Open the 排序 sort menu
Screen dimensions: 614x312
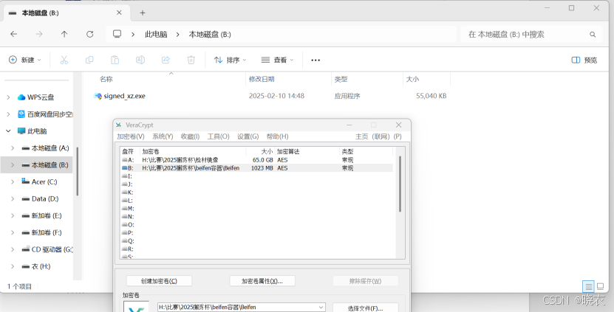tap(230, 60)
